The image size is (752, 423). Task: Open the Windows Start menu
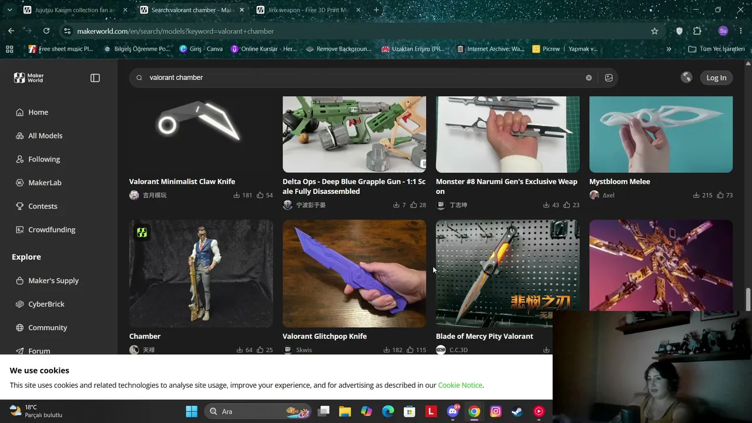[192, 411]
